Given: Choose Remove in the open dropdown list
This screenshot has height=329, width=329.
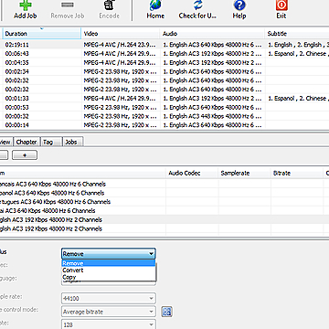Looking at the screenshot, I should tap(109, 263).
